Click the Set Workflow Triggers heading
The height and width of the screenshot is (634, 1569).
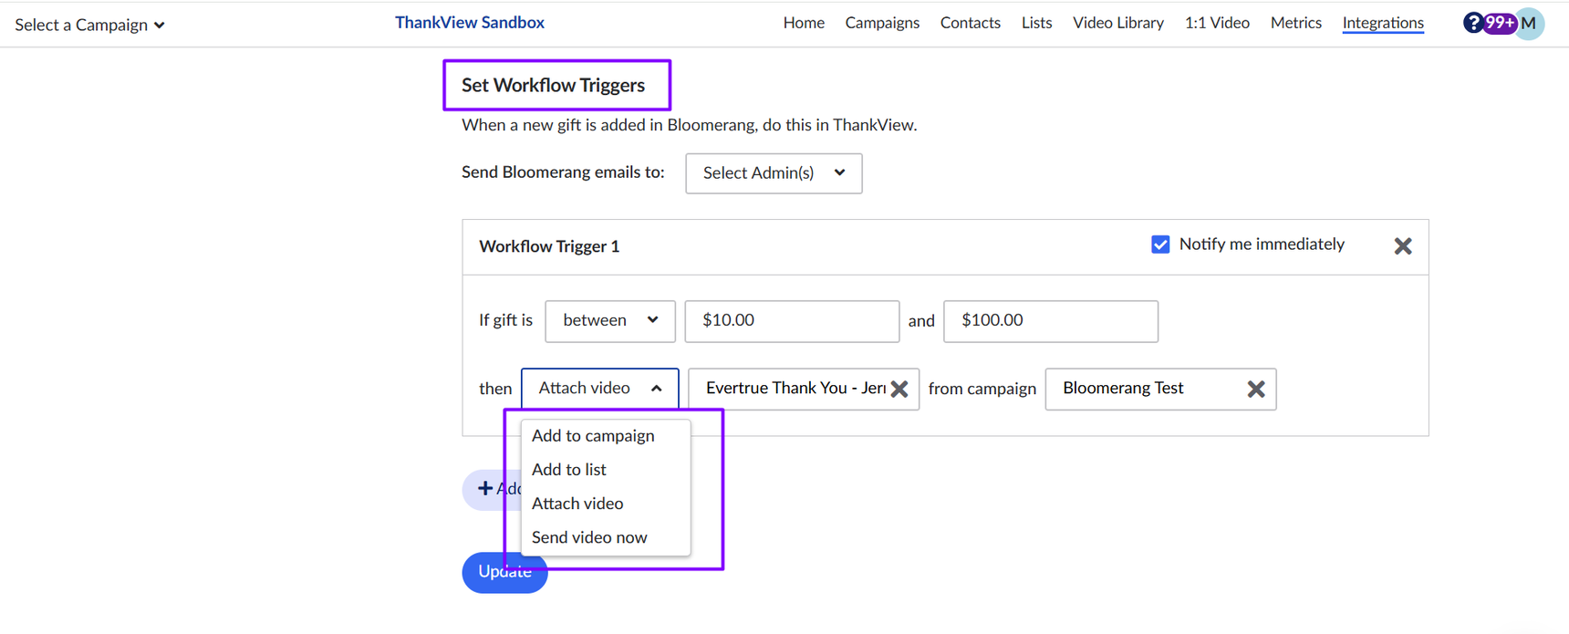553,85
